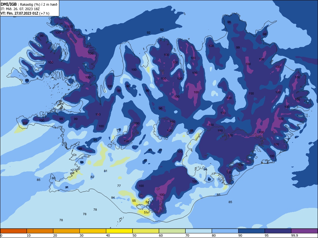Click the legend scale label '0'

(1, 235)
